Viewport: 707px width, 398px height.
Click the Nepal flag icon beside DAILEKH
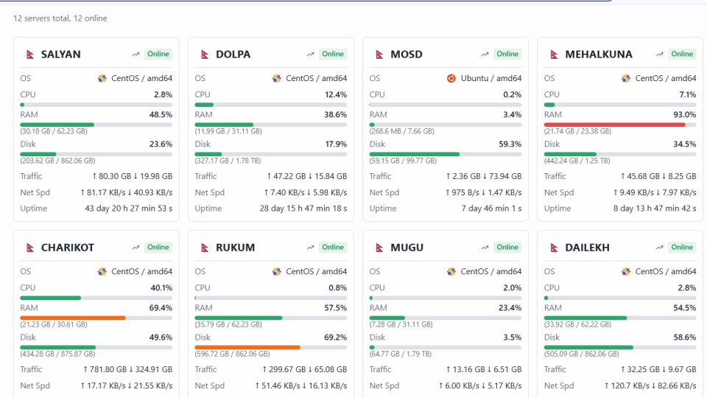tap(554, 248)
